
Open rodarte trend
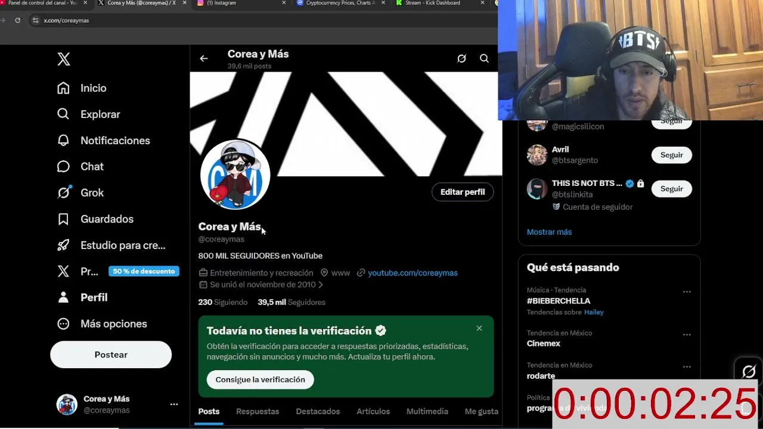(x=541, y=376)
